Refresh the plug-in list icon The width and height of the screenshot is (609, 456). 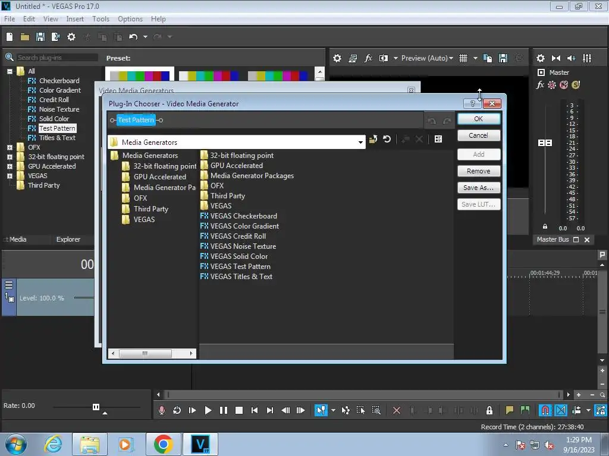(387, 139)
